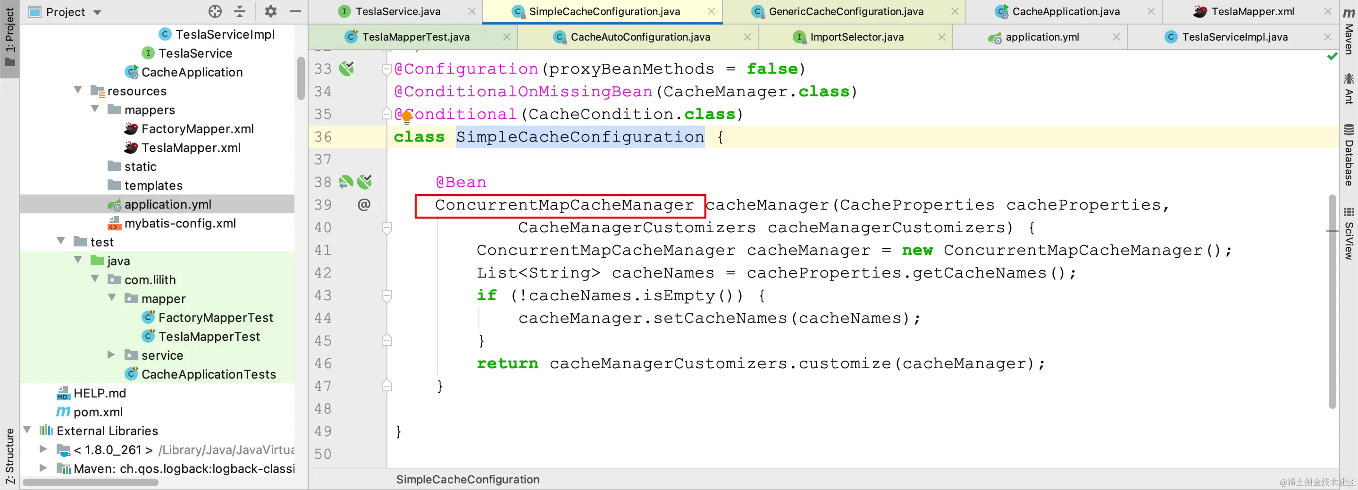The height and width of the screenshot is (490, 1358).
Task: Click the Project panel vertical scrollbar
Action: (301, 78)
